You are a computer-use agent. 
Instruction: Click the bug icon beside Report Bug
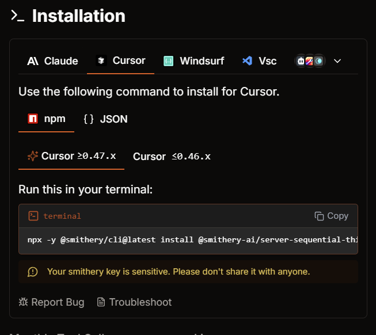(x=23, y=302)
